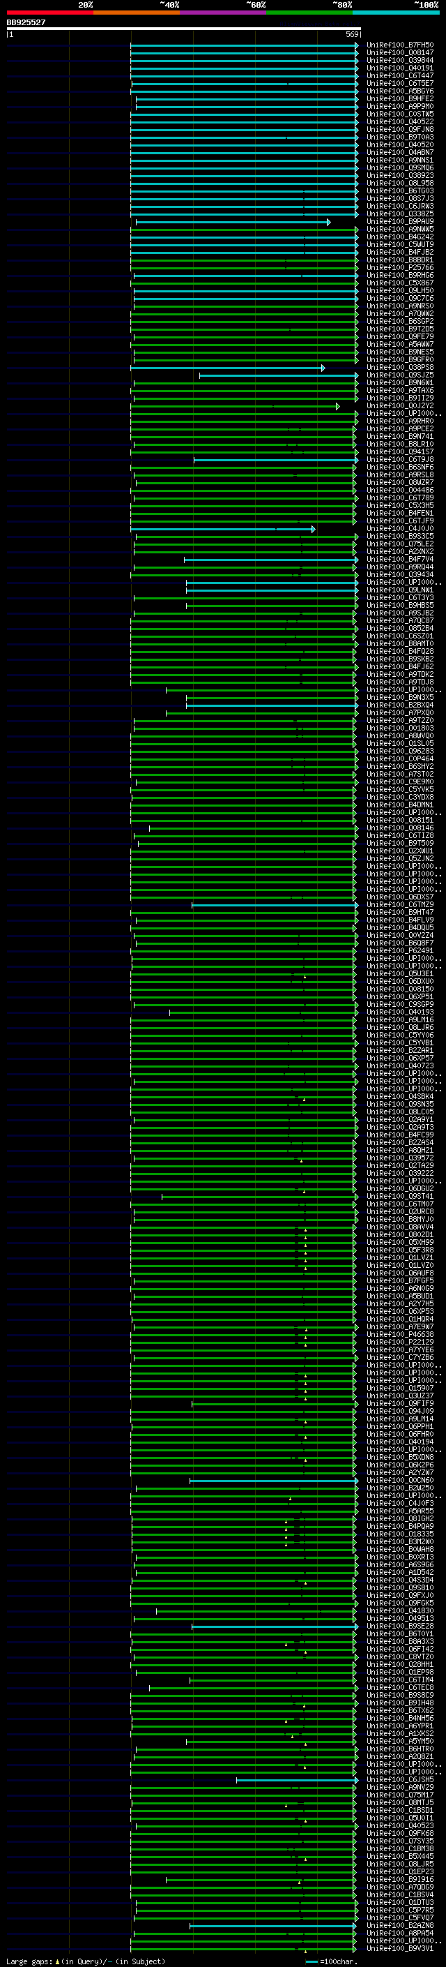Select hit label UniRef100_P62491
This screenshot has height=1967, width=446.
coord(400,950)
